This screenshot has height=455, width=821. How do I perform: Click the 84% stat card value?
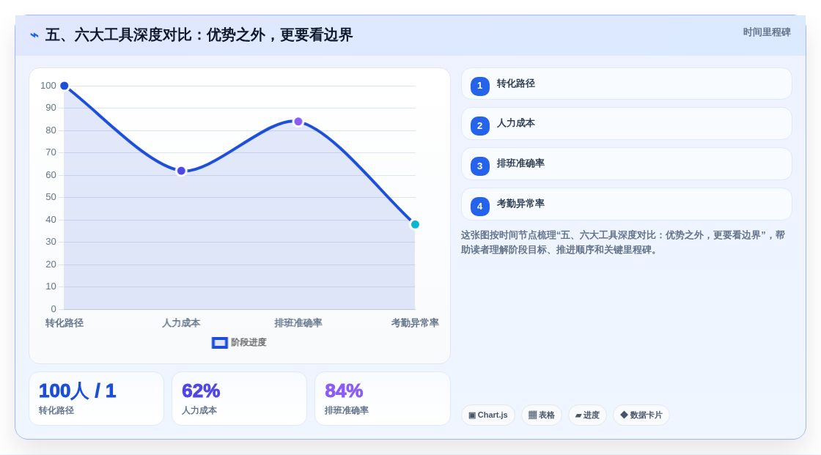click(344, 391)
